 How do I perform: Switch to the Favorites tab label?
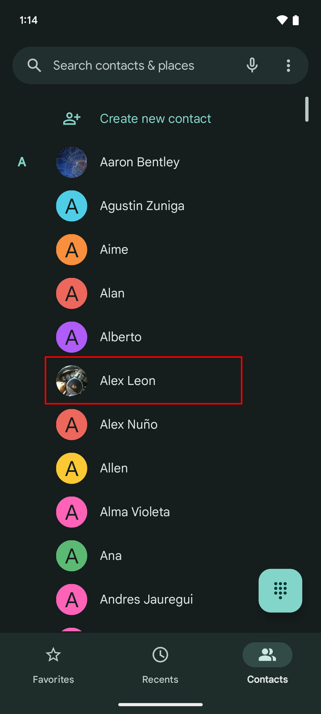coord(53,679)
